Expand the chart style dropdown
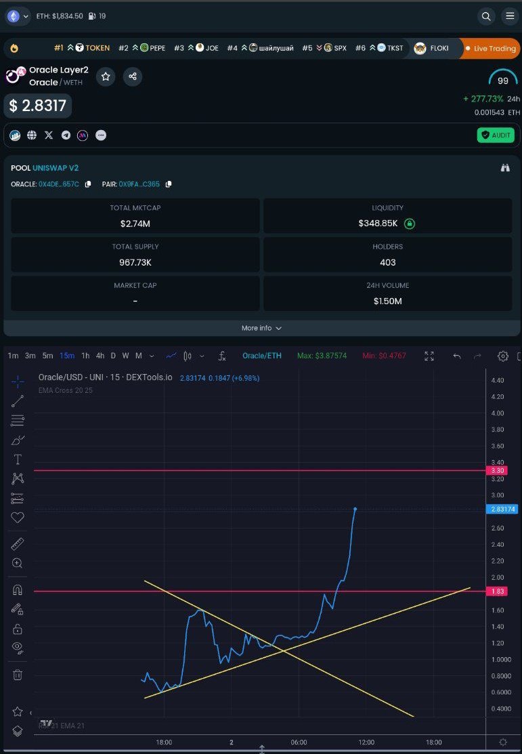The image size is (522, 754). coord(201,356)
